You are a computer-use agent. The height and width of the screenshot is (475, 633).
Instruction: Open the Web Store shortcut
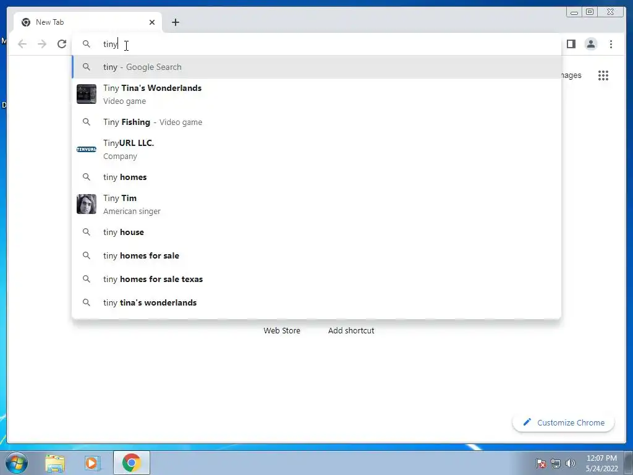click(282, 330)
